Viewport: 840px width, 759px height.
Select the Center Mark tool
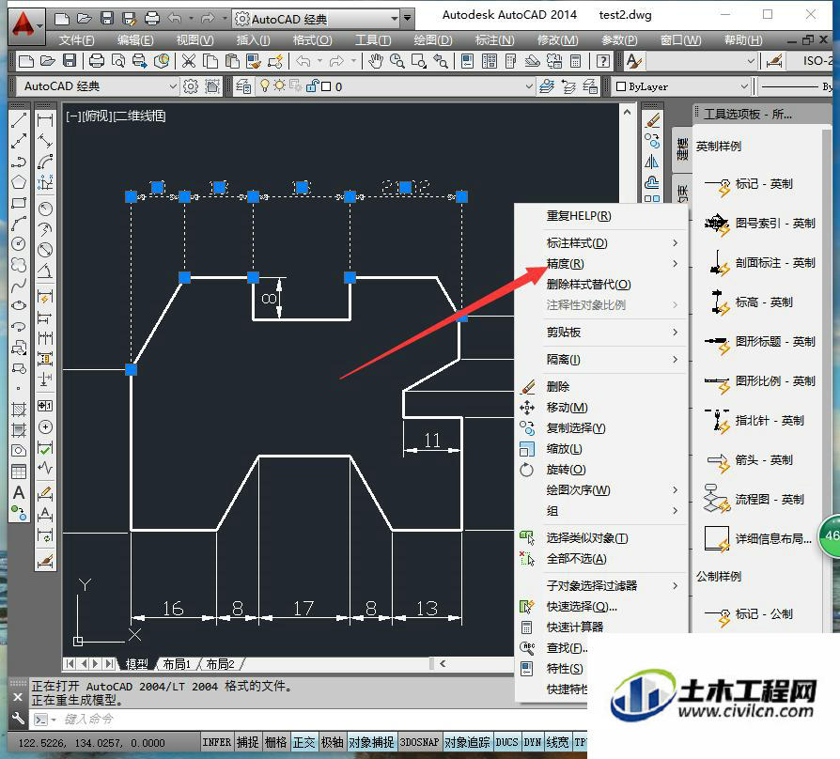[x=45, y=426]
